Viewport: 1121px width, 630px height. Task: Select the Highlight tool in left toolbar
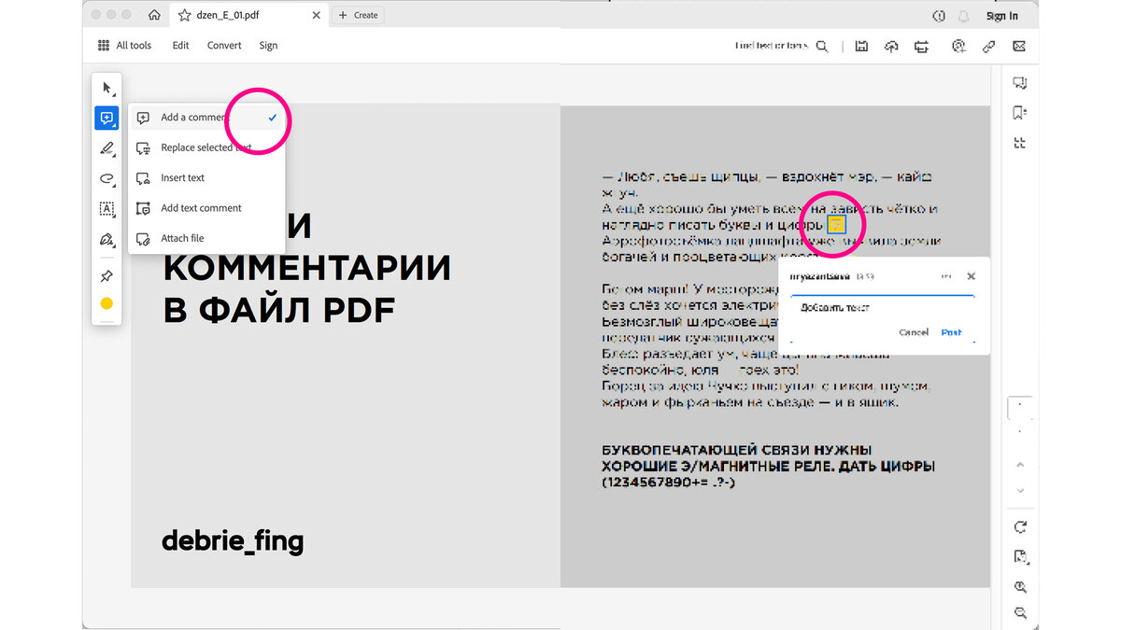tap(106, 147)
